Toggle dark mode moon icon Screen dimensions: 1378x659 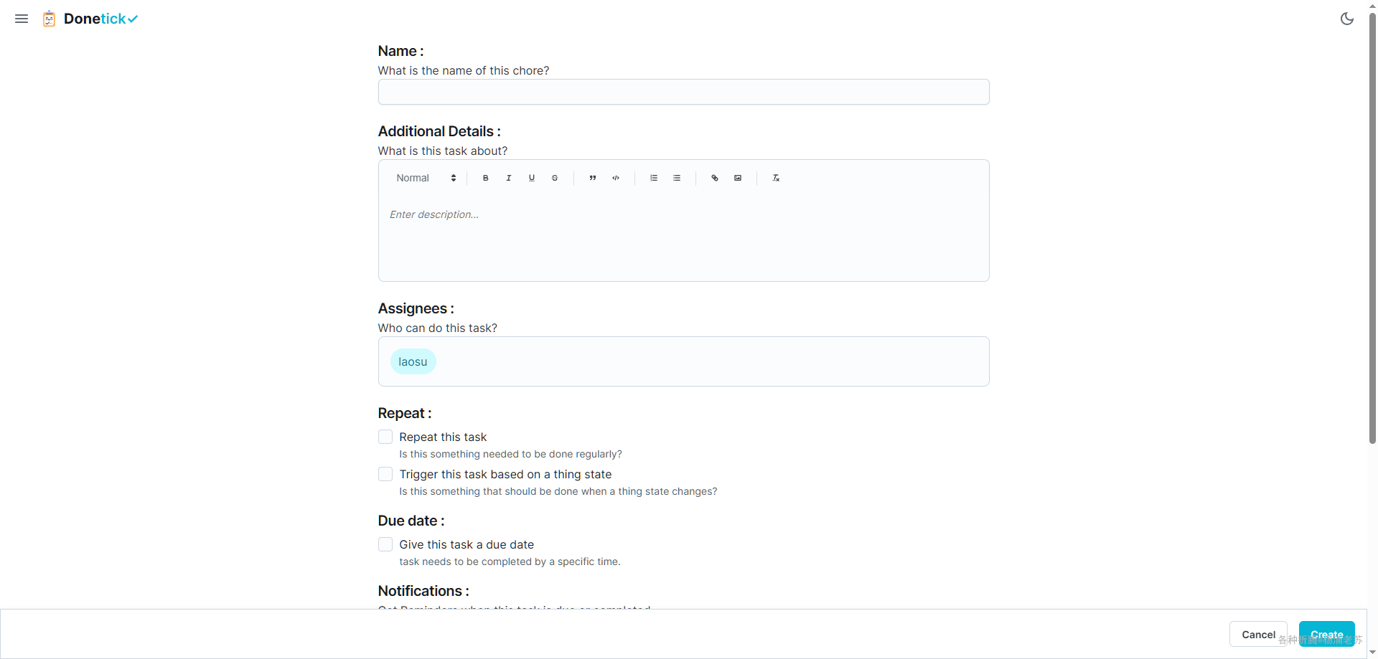coord(1347,19)
